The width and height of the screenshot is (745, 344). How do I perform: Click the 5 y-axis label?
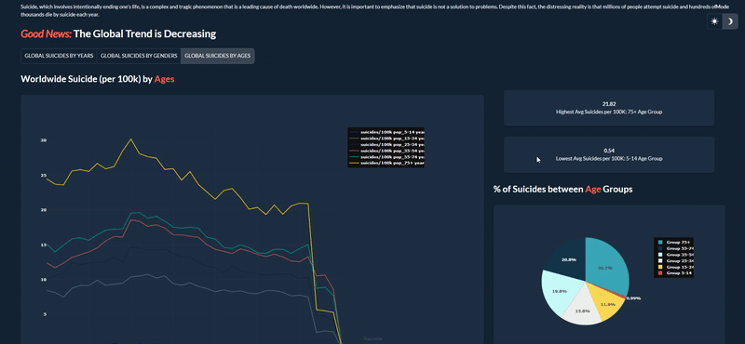click(45, 314)
